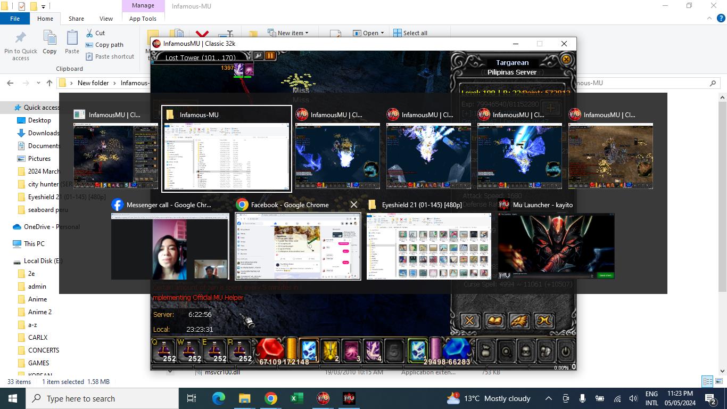This screenshot has width=727, height=409.
Task: Open Customize Quick Access Toolbar dropdown
Action: (43, 6)
